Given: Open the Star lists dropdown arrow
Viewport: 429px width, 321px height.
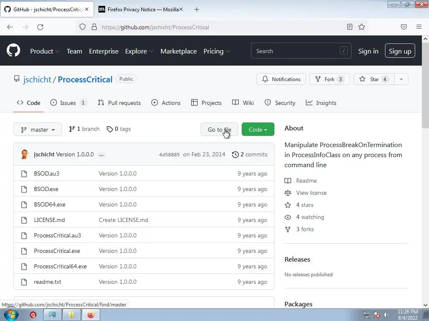Looking at the screenshot, I should coord(401,79).
